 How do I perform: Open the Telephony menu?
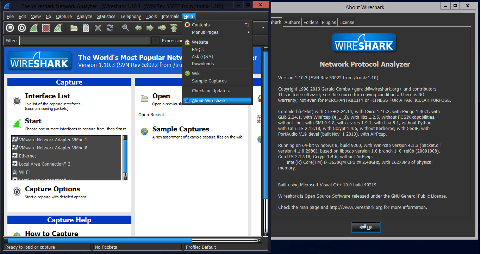click(x=130, y=17)
